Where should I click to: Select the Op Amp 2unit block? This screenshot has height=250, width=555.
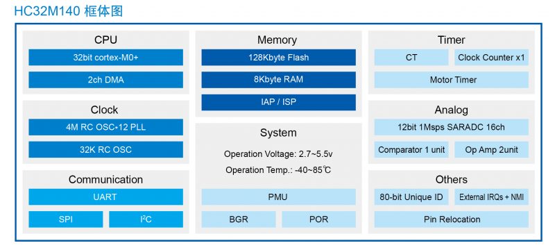click(491, 149)
